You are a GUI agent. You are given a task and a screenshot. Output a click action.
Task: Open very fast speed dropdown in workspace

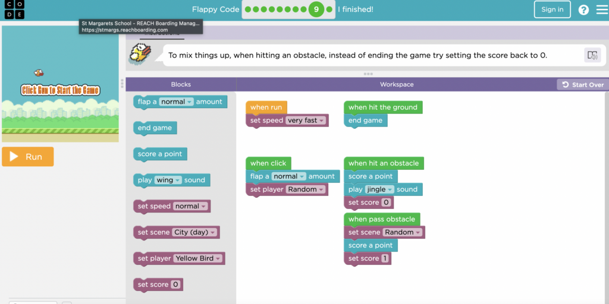pyautogui.click(x=306, y=121)
